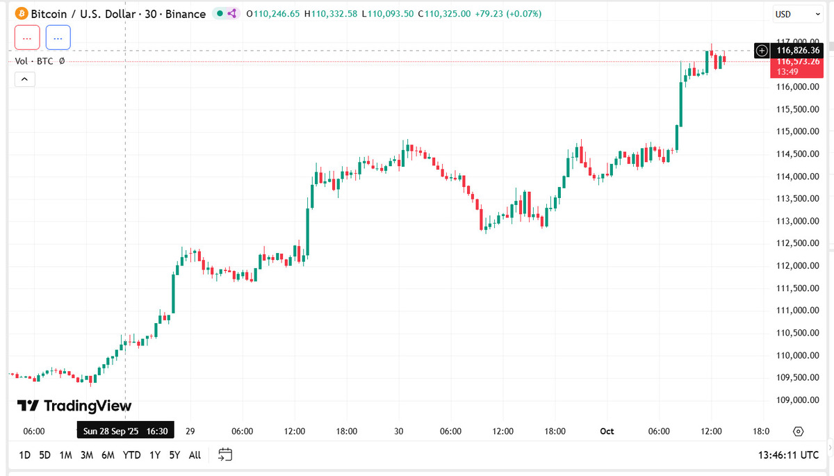Click the blue buy button
Viewport: 834px width, 476px height.
tap(58, 38)
